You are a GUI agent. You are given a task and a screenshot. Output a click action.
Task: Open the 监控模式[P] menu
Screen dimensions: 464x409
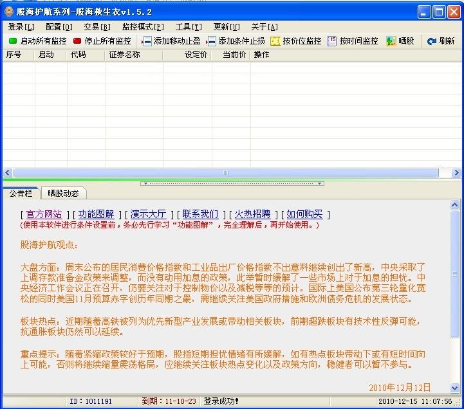tap(143, 27)
